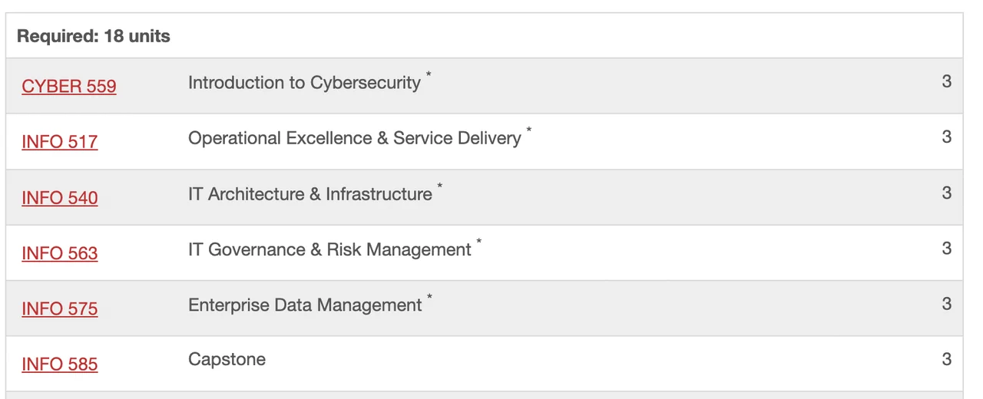Follow the INFO 540 course link
Screen dimensions: 983x399
point(60,198)
